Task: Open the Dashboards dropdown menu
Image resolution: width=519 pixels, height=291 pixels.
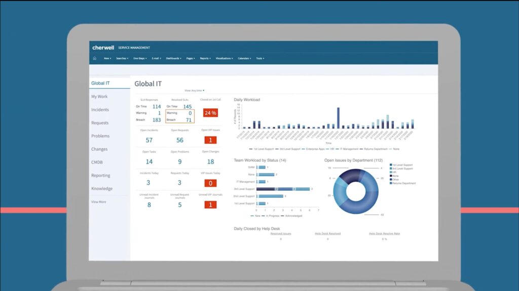Action: click(x=173, y=58)
